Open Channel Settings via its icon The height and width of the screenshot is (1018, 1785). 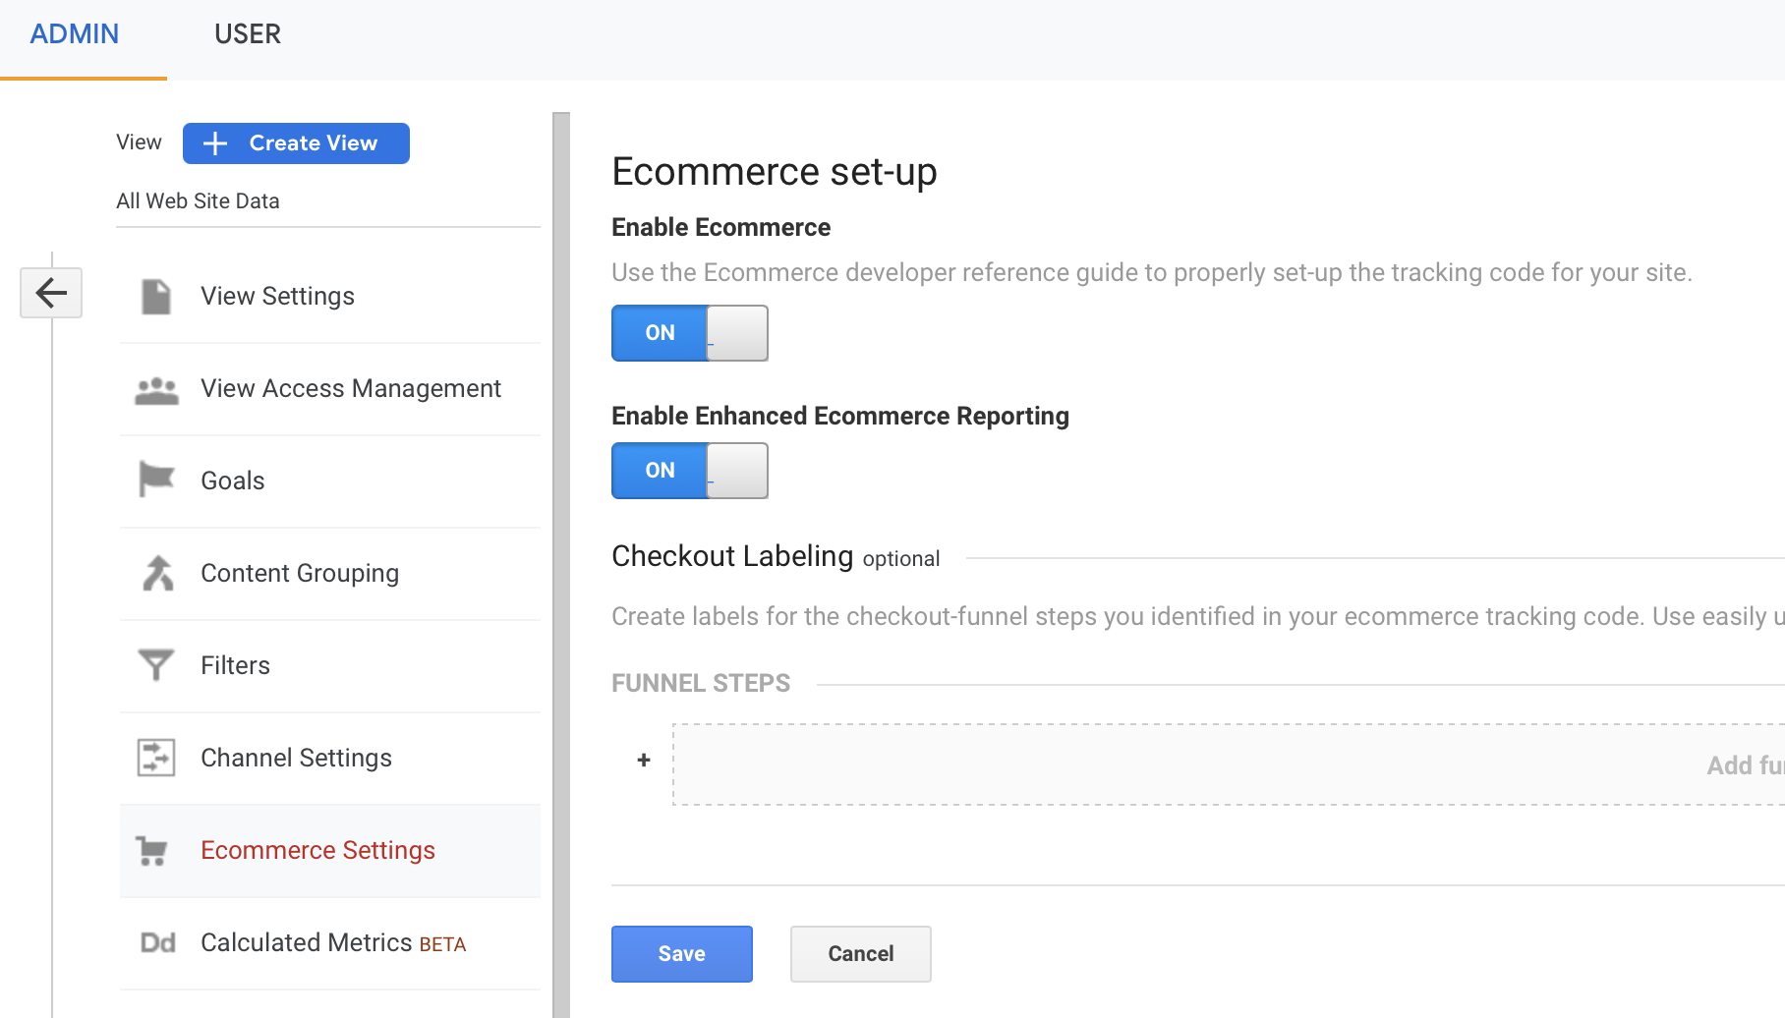(x=154, y=757)
